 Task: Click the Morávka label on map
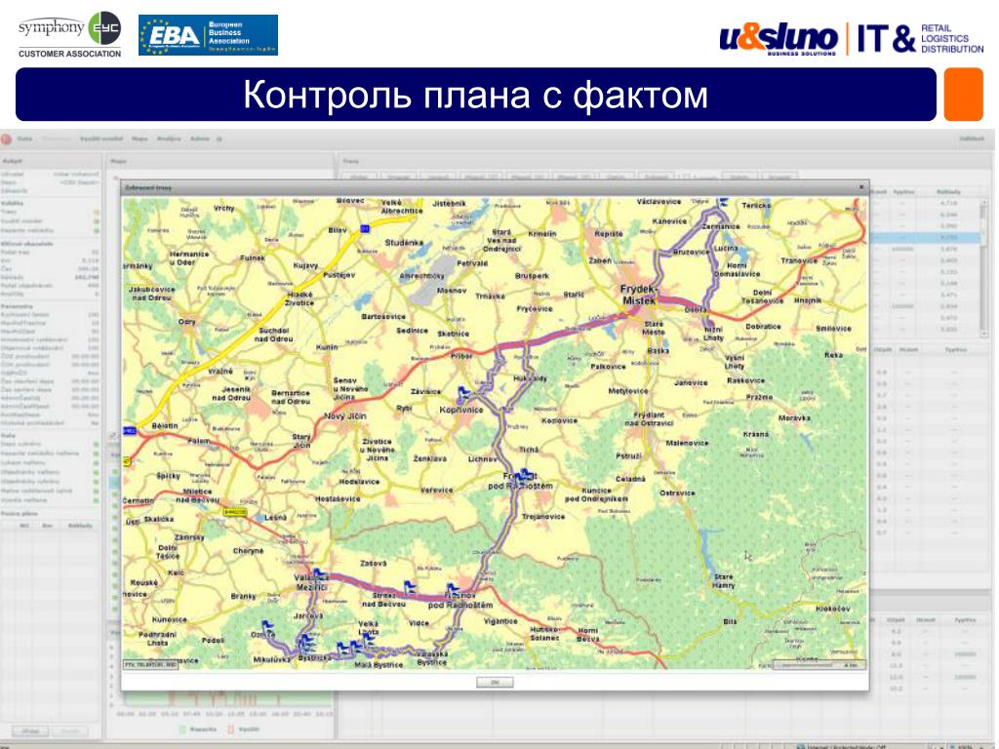(x=794, y=417)
